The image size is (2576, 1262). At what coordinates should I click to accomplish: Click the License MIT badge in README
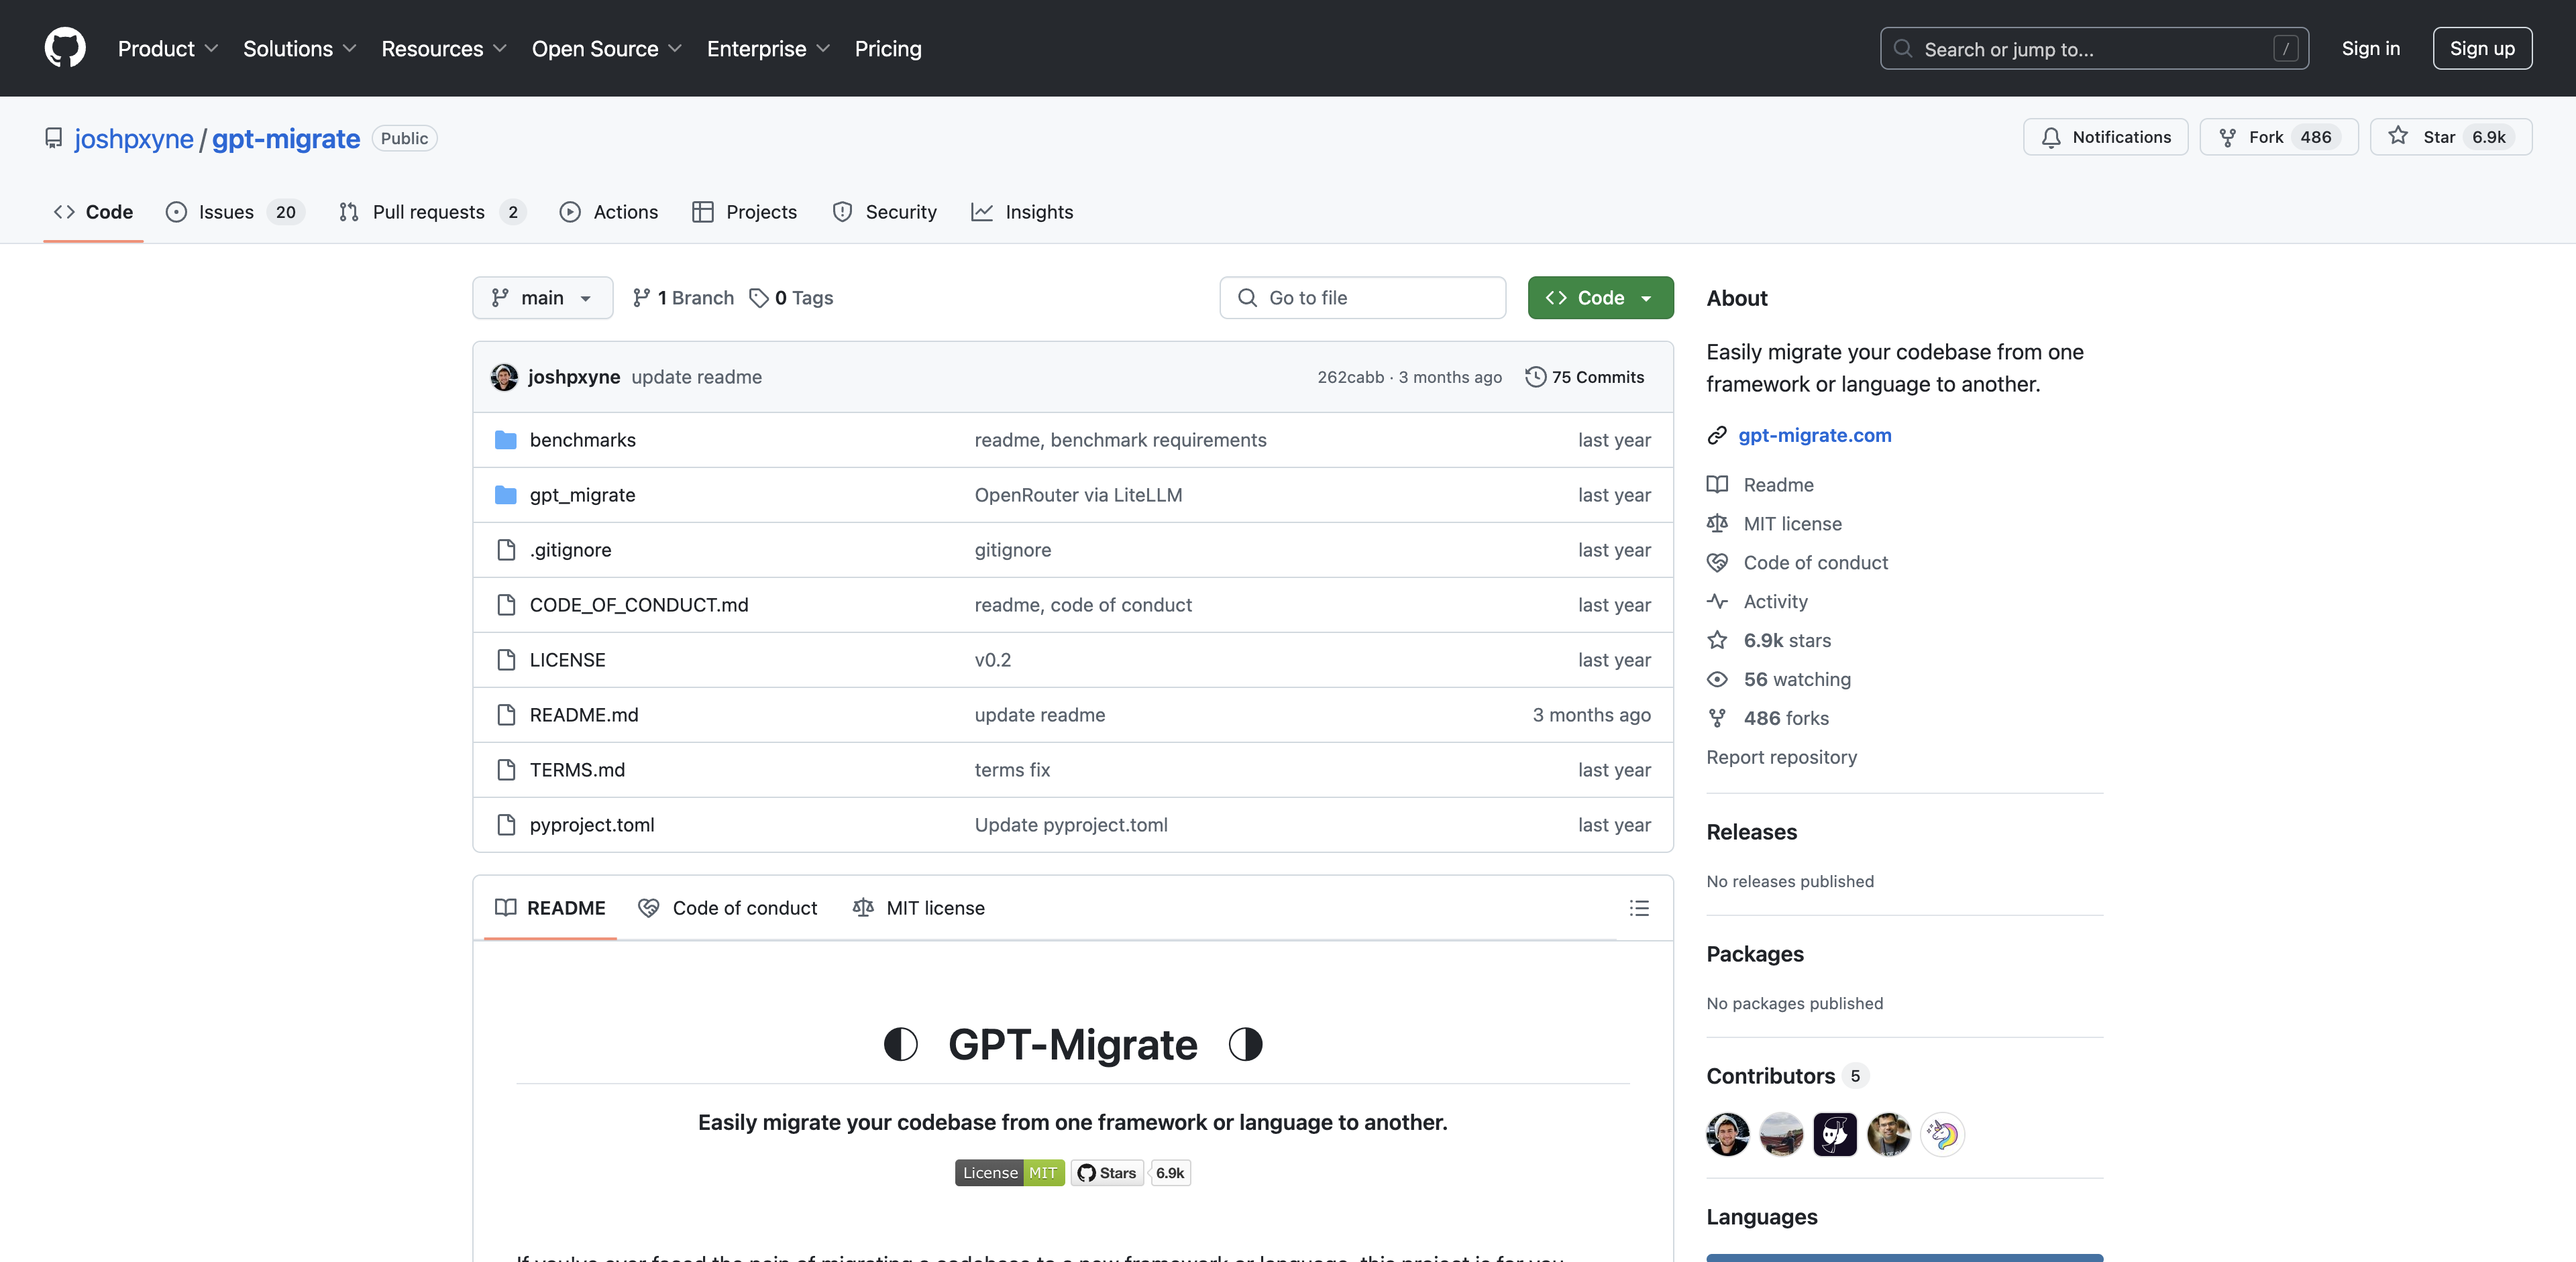(1009, 1173)
